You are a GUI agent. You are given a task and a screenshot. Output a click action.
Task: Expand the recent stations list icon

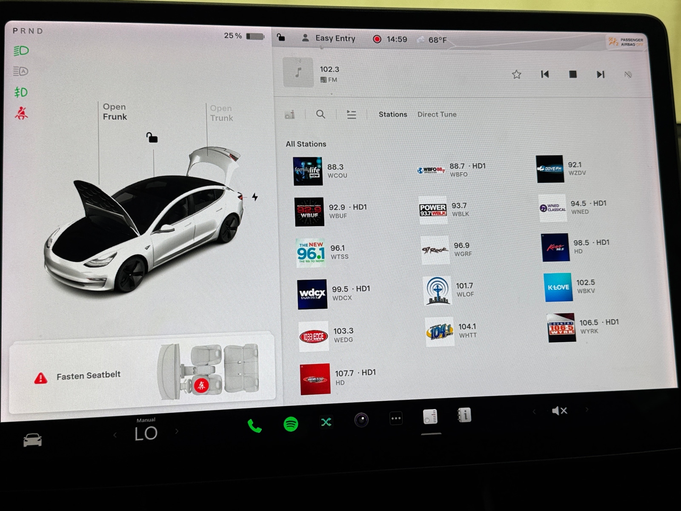351,115
